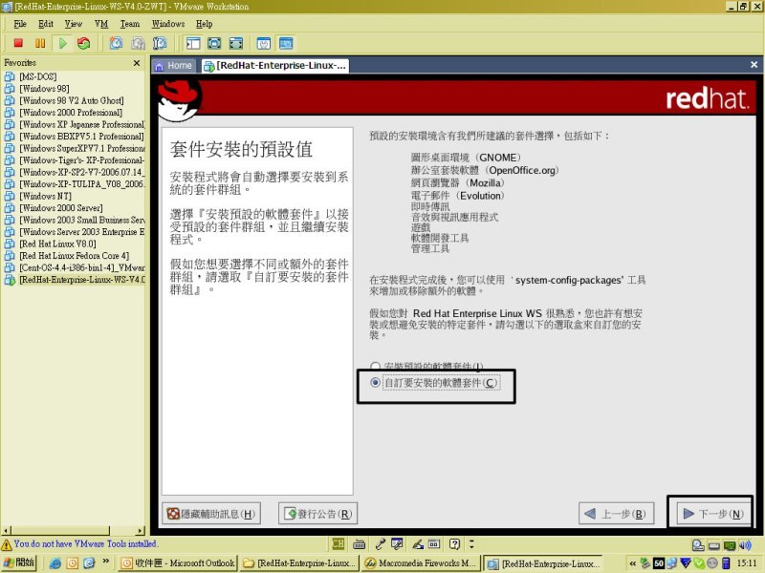
Task: Open the Macromedia Fireworks taskbar button
Action: pyautogui.click(x=420, y=563)
